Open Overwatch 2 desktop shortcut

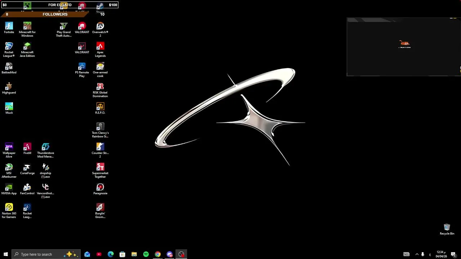pyautogui.click(x=100, y=29)
